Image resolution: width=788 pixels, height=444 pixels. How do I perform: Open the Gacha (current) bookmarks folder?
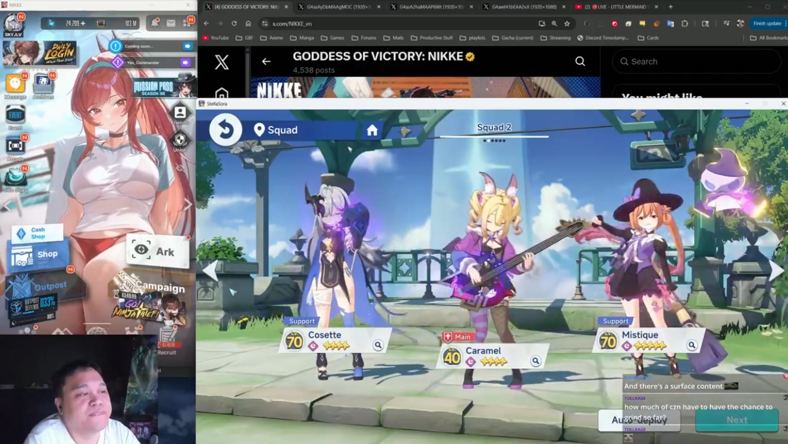pos(513,38)
